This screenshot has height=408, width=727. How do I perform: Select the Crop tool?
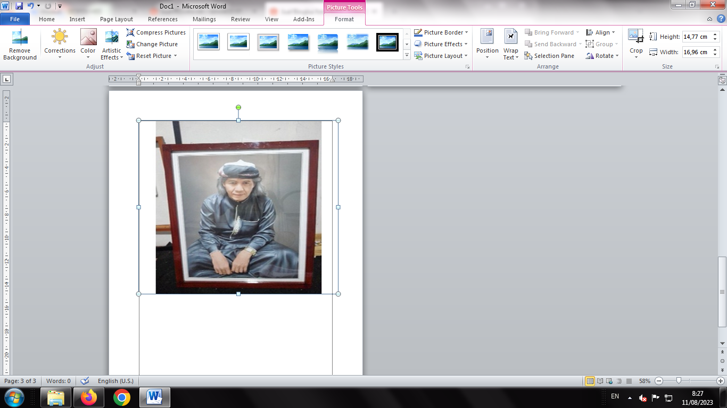tap(636, 45)
